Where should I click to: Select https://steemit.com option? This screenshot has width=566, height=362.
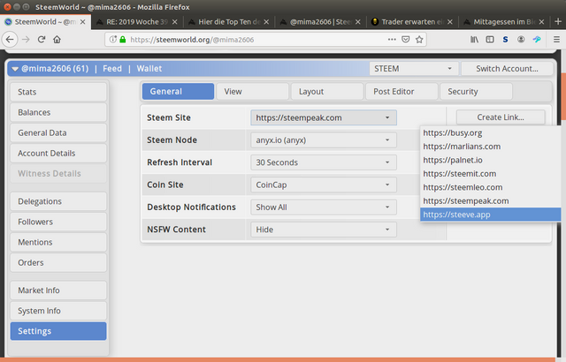pyautogui.click(x=490, y=174)
